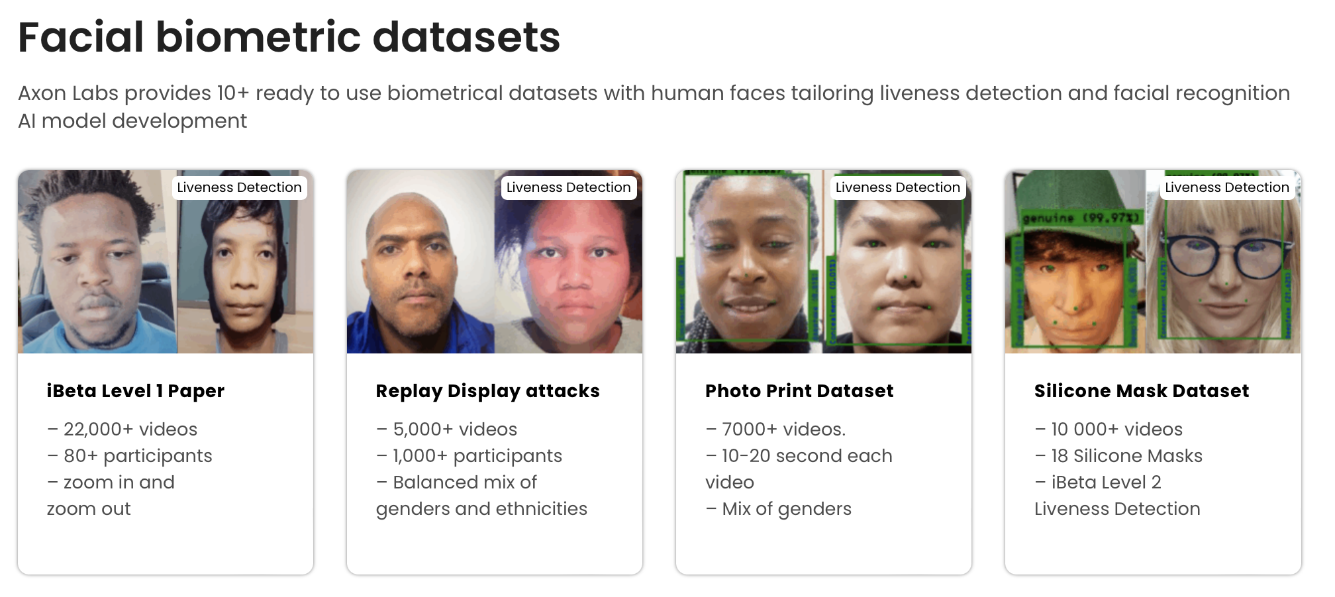Click the "22,000+ videos" description line
Viewport: 1335px width, 597px height.
tap(123, 430)
